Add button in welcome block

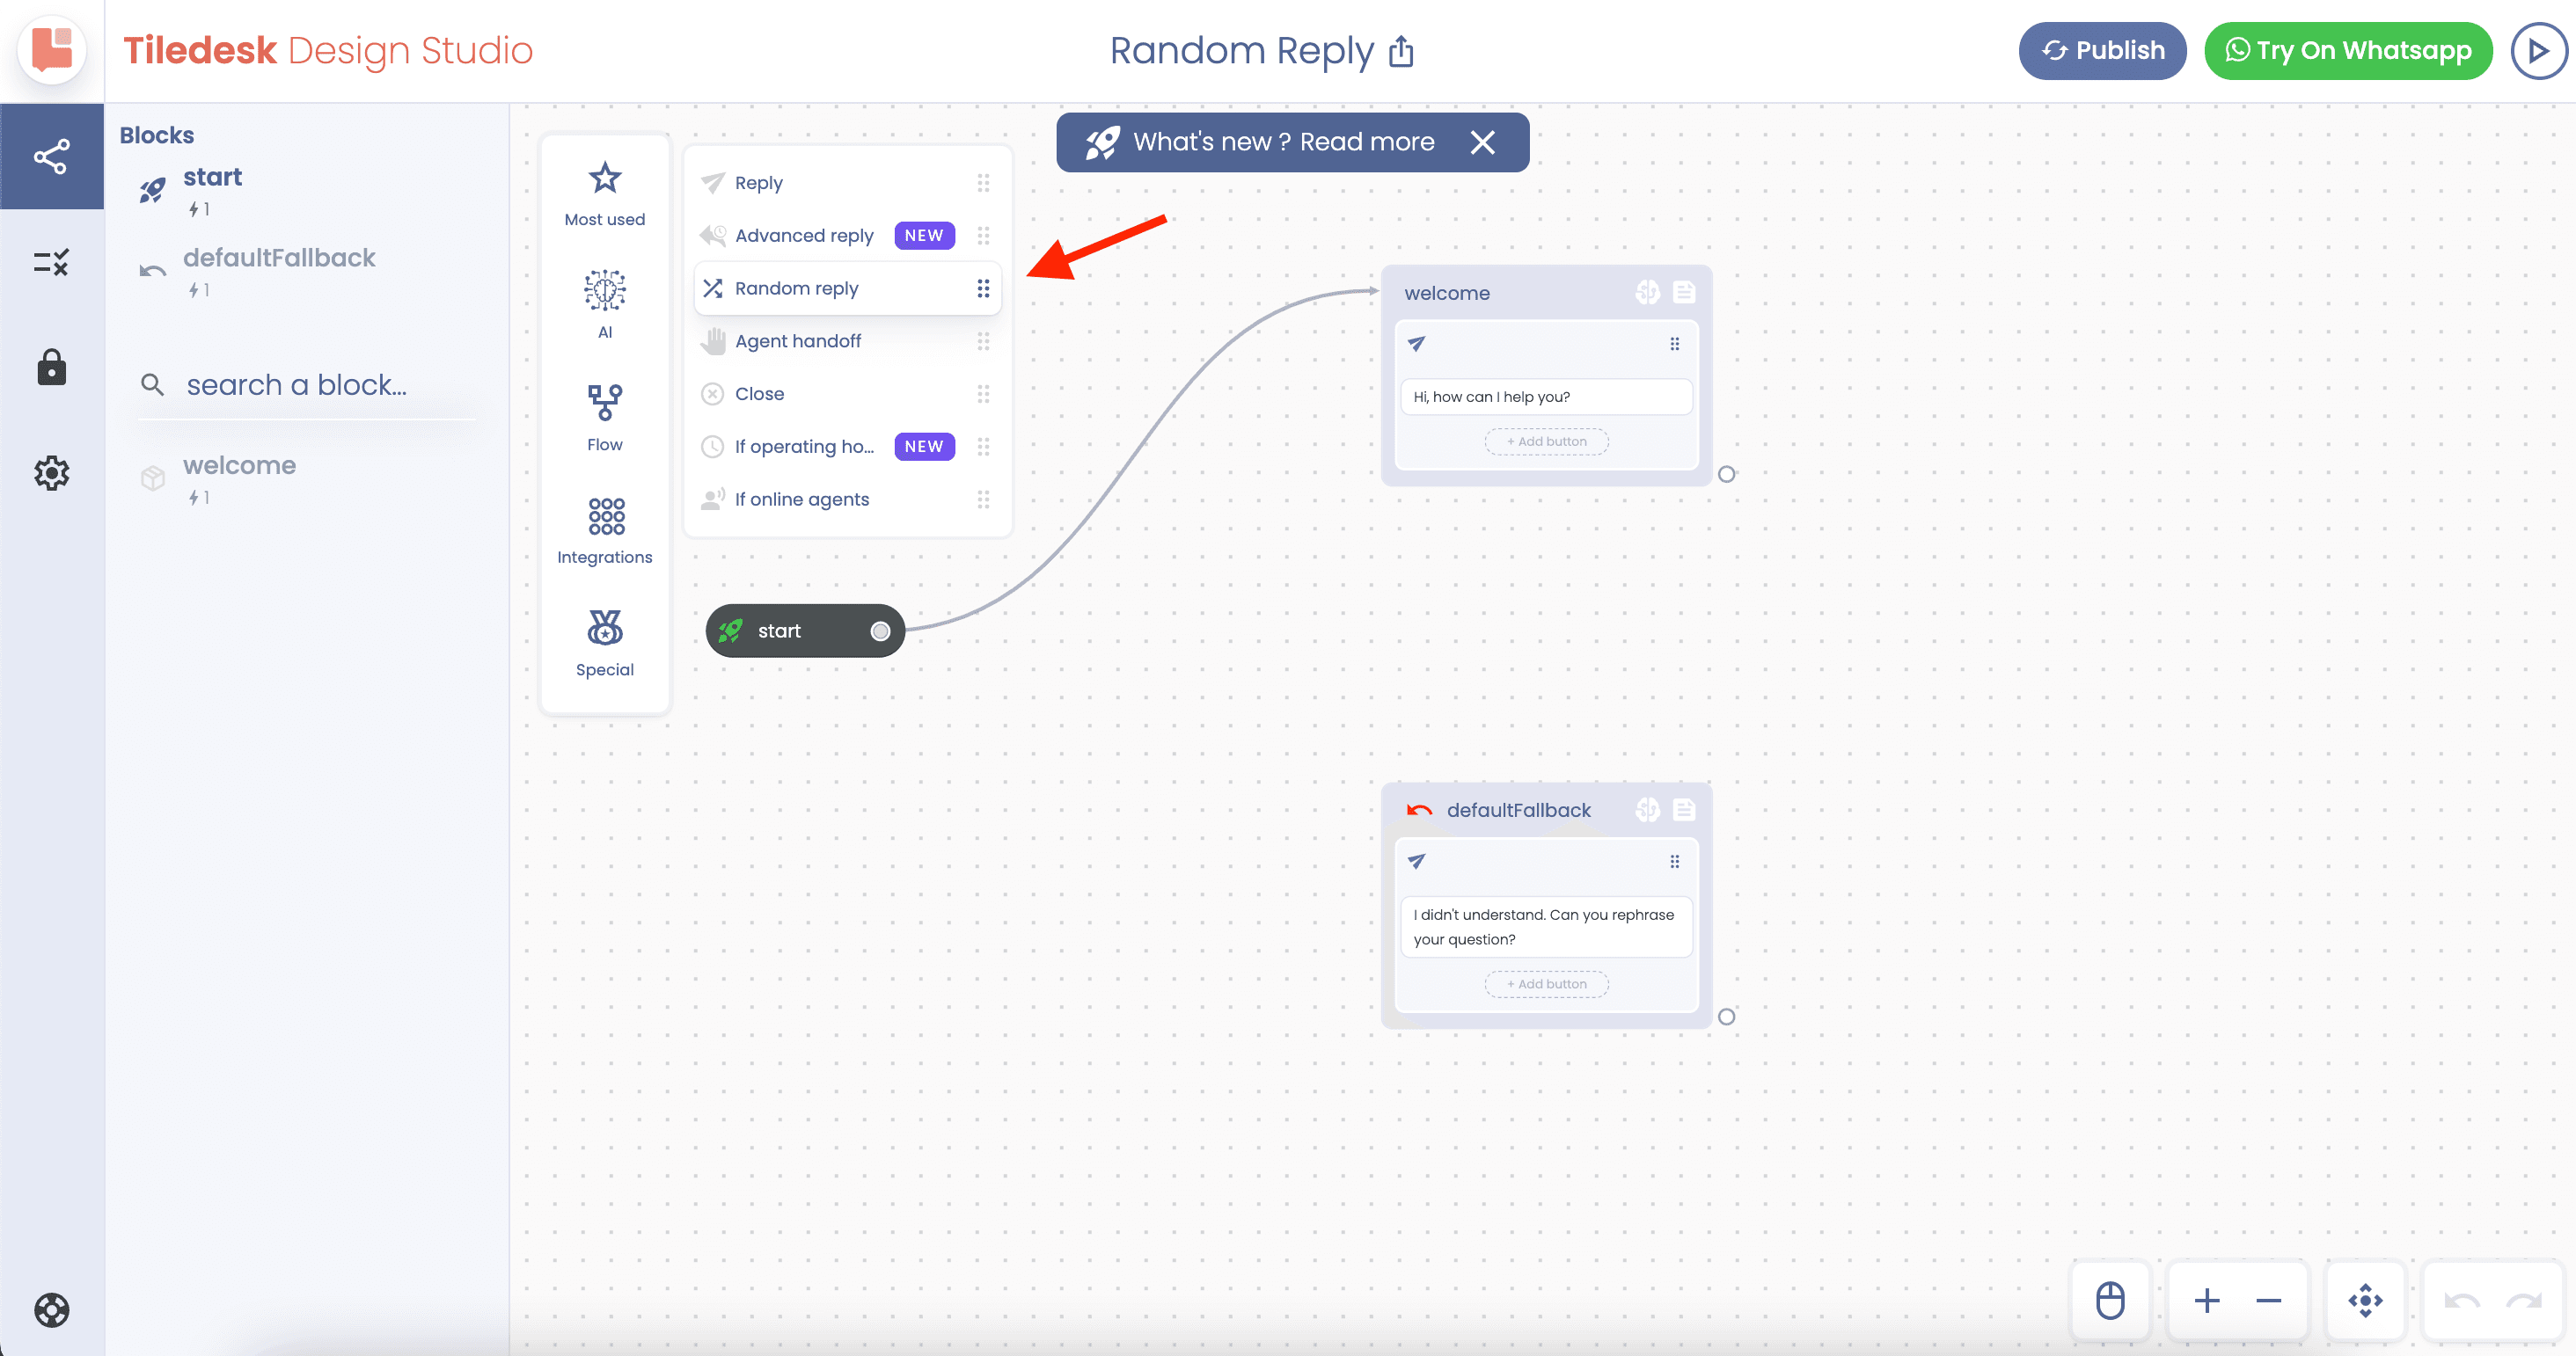pyautogui.click(x=1546, y=441)
